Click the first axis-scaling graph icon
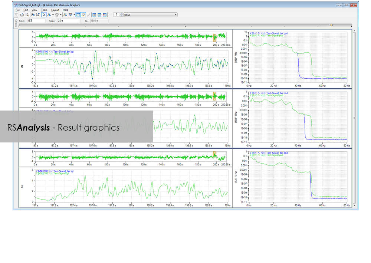The image size is (371, 263). pyautogui.click(x=33, y=15)
